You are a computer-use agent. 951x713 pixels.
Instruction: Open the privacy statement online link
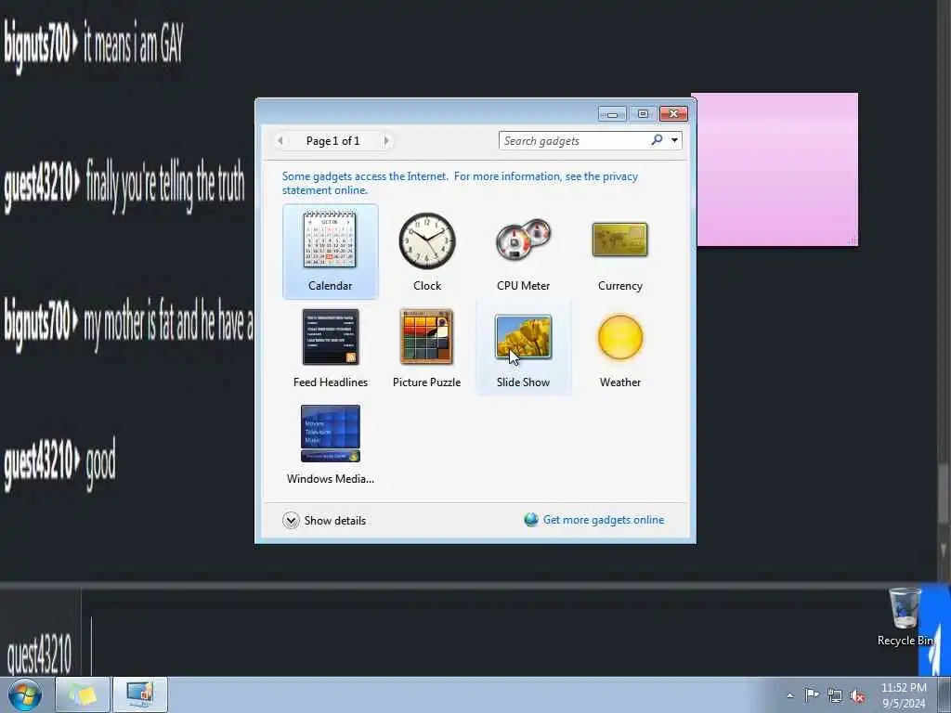tap(460, 183)
